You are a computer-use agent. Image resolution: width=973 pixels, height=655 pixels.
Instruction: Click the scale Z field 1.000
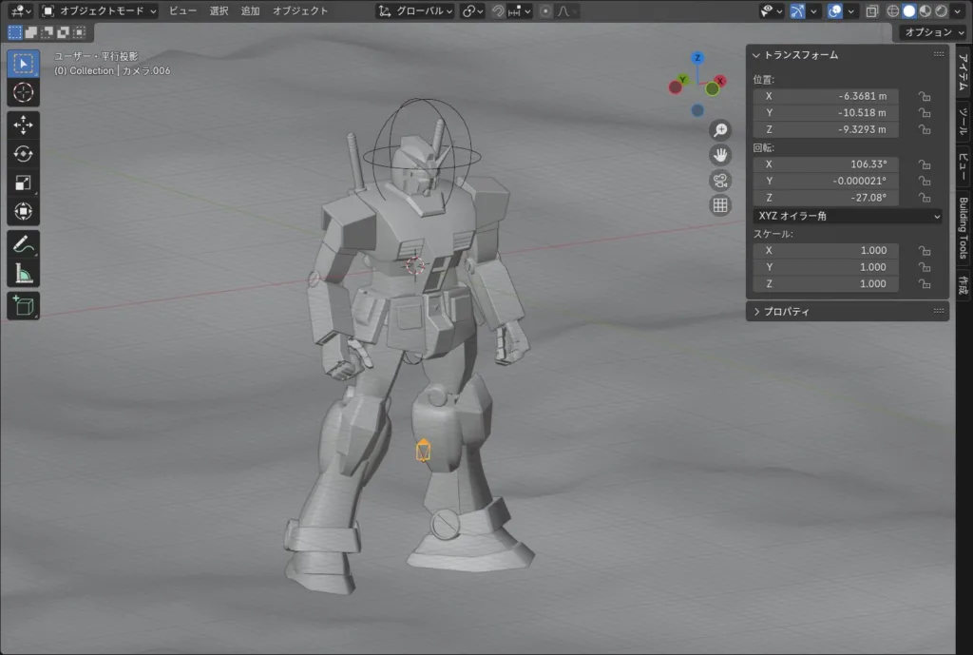[x=826, y=283]
